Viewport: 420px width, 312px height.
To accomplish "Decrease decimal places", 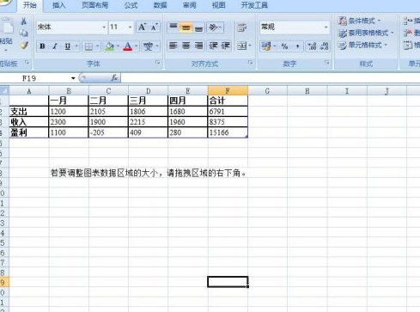I will [324, 46].
